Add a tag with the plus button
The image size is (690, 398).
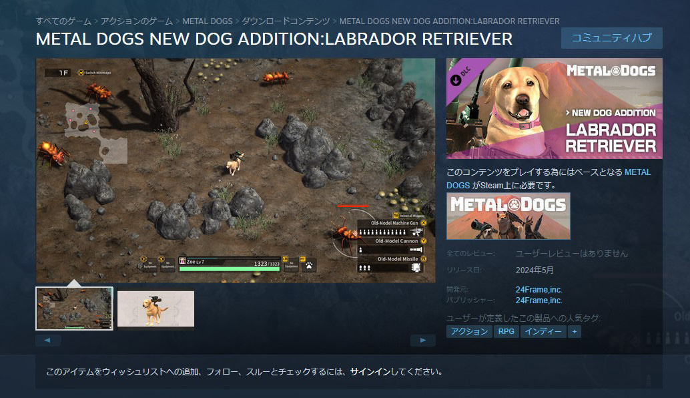click(575, 331)
